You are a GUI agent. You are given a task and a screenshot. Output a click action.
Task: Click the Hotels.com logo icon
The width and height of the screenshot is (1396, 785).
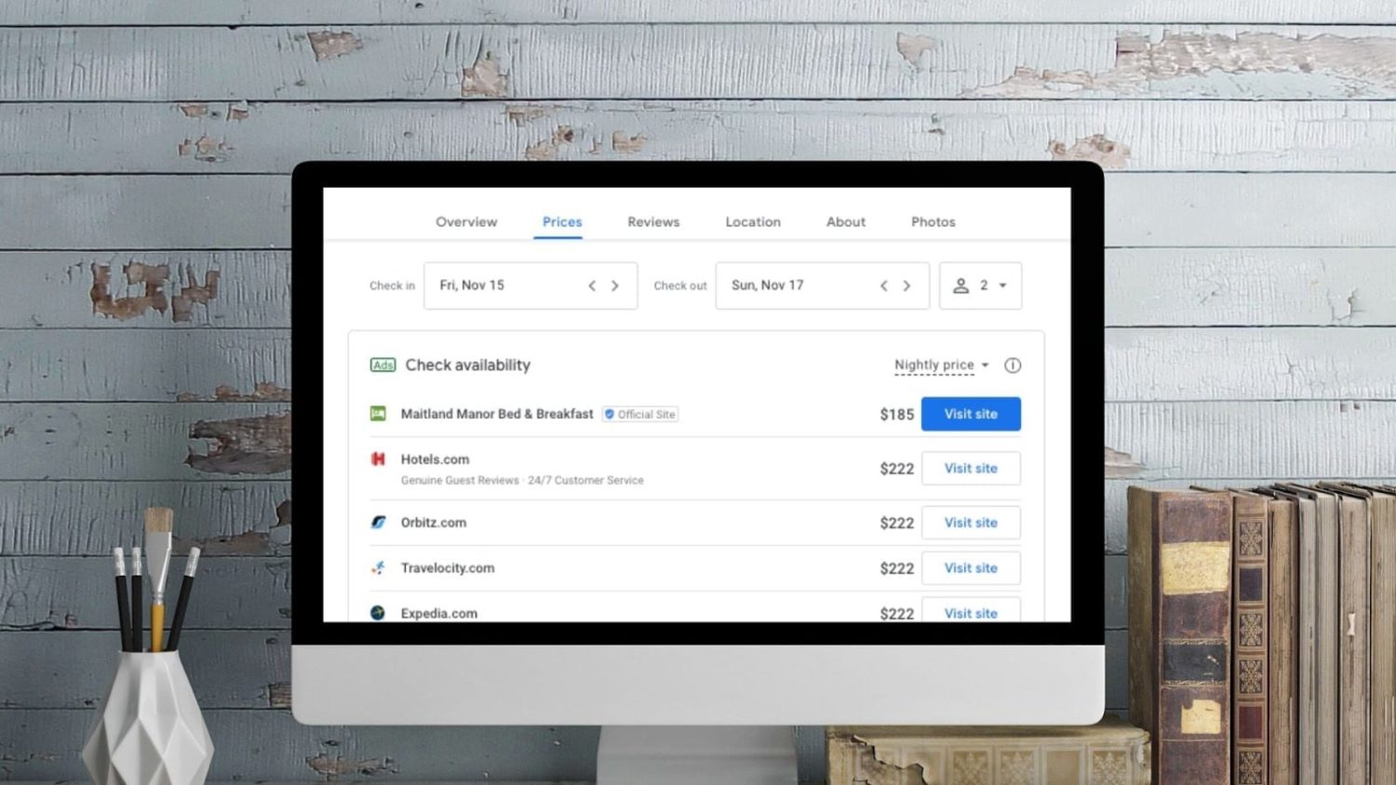[x=378, y=459]
